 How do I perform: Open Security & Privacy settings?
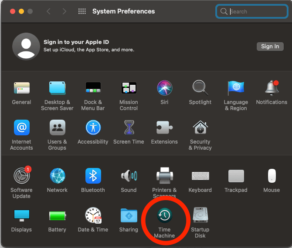200,128
